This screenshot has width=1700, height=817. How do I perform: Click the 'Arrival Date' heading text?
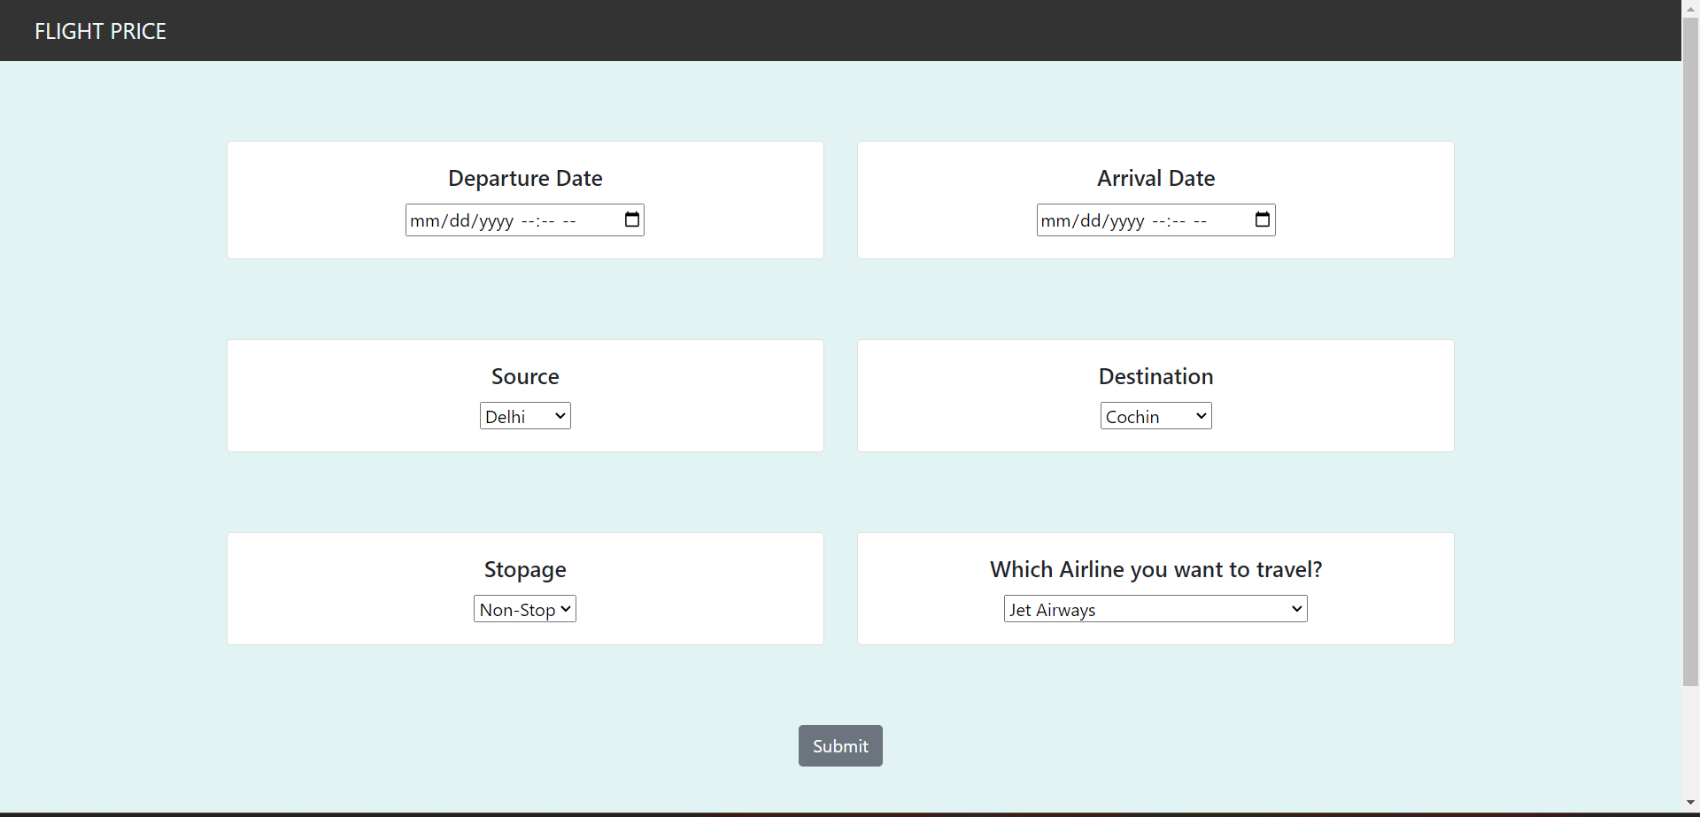click(1155, 178)
